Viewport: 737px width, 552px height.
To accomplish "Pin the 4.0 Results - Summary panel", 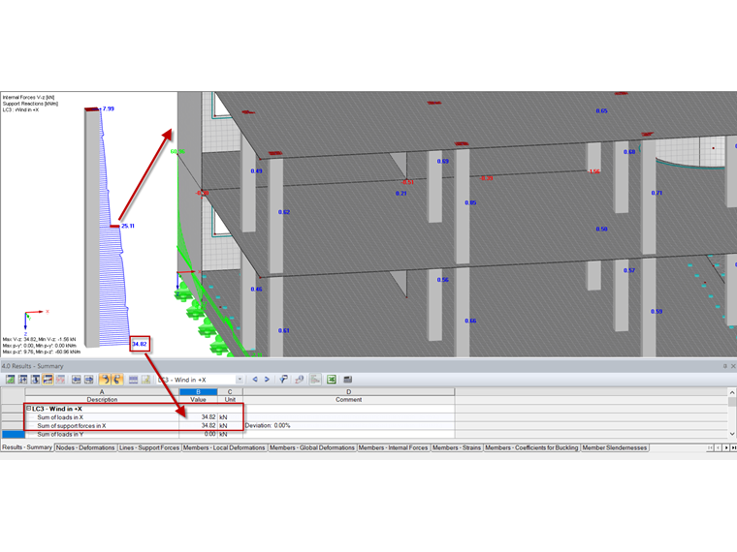I will tap(724, 366).
